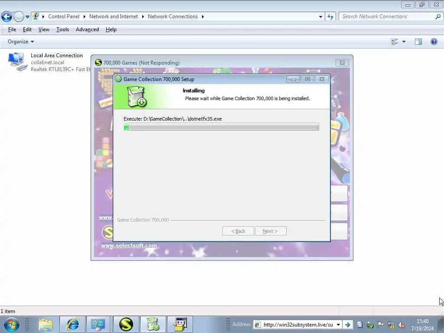Image resolution: width=444 pixels, height=333 pixels.
Task: Click the search magnifier icon
Action: [438, 16]
